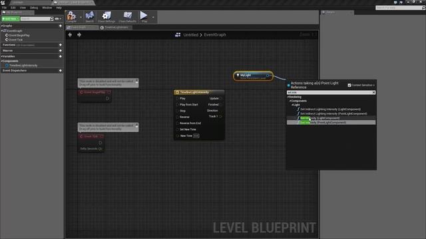Click the Reverse from End input pin

tap(178, 123)
